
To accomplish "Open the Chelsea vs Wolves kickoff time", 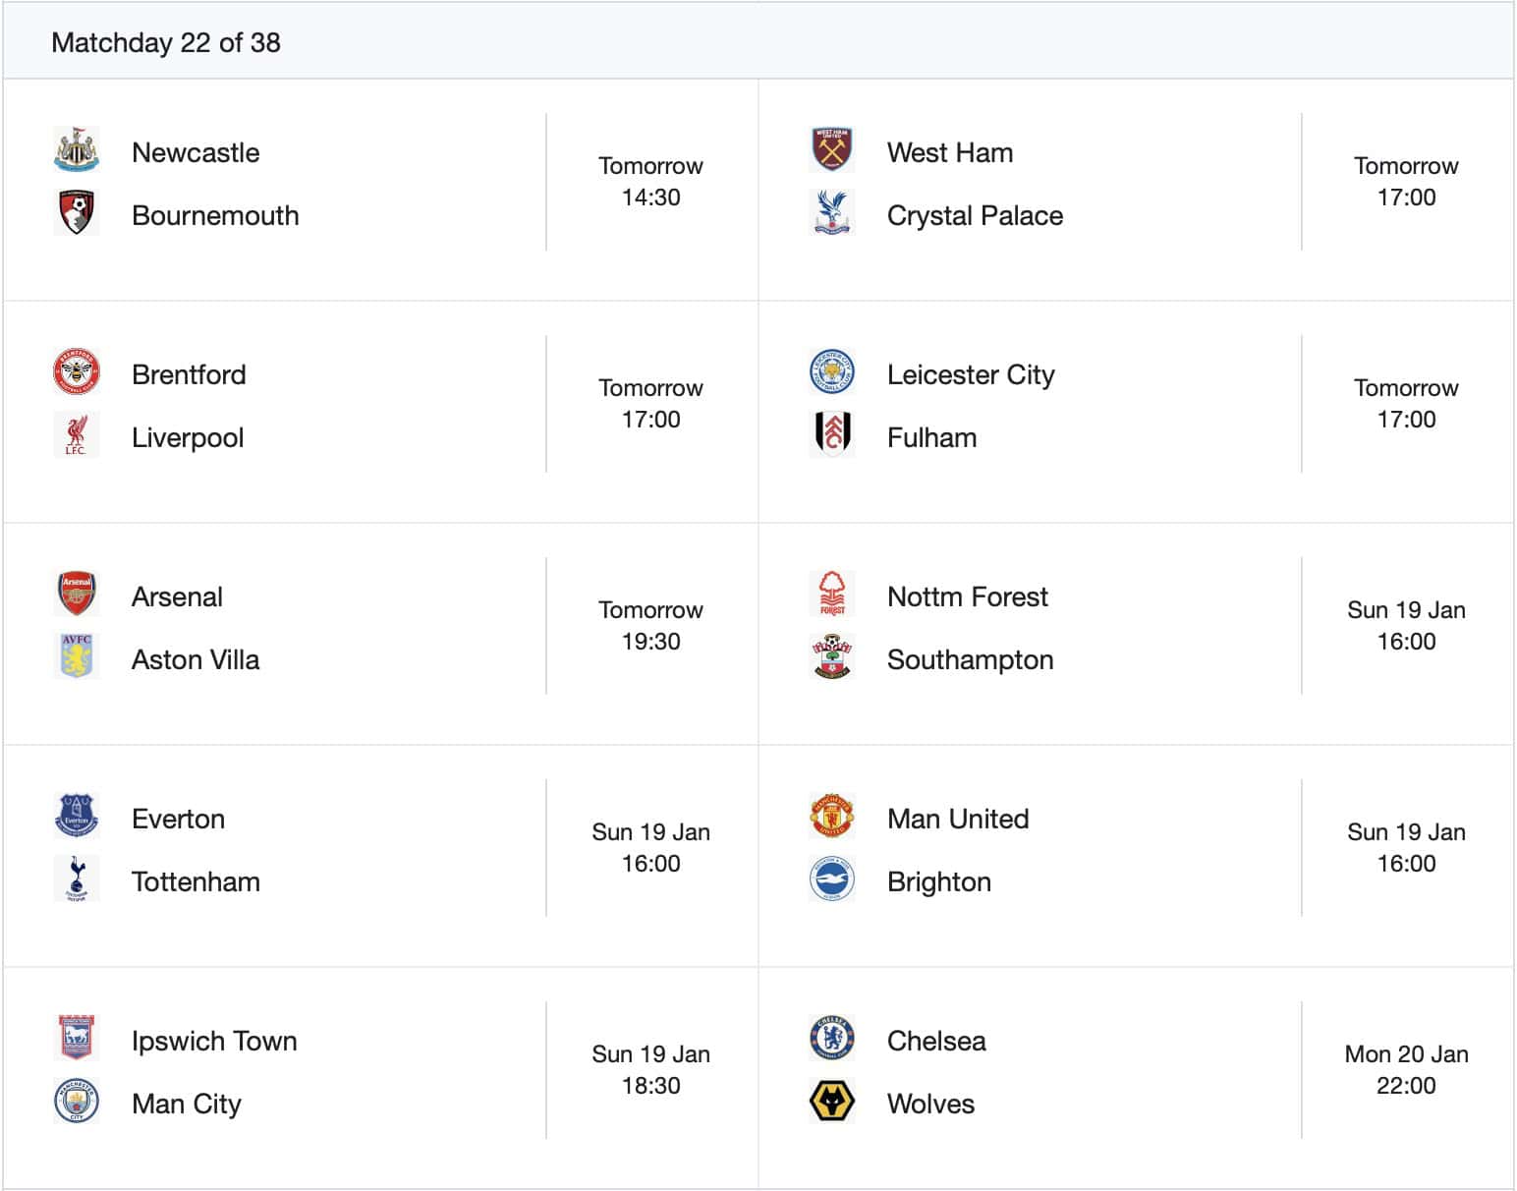I will click(1405, 1069).
